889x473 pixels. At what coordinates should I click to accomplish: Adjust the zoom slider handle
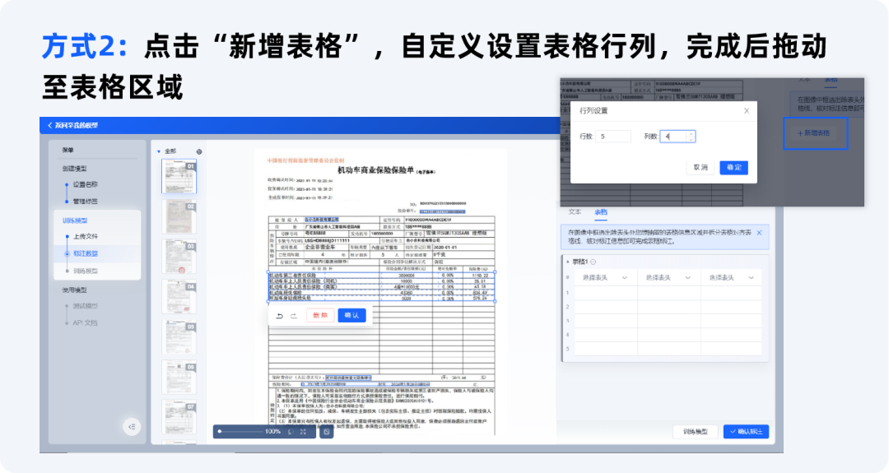[220, 432]
